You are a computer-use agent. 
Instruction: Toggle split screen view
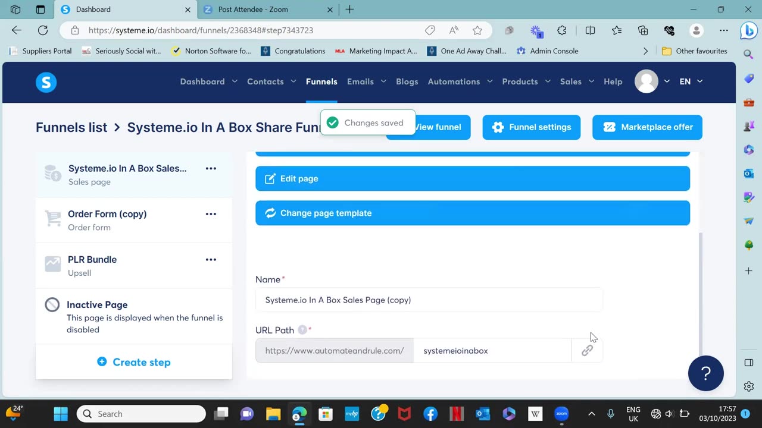coord(591,30)
